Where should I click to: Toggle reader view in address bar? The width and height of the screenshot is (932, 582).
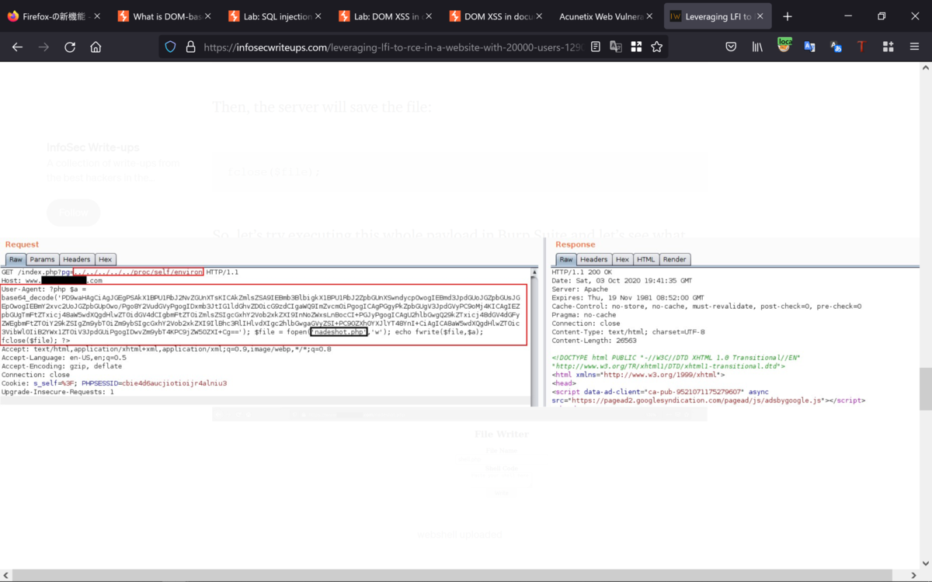(596, 47)
